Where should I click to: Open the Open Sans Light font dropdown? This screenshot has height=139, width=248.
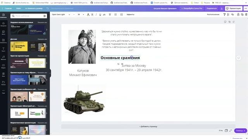point(61,15)
